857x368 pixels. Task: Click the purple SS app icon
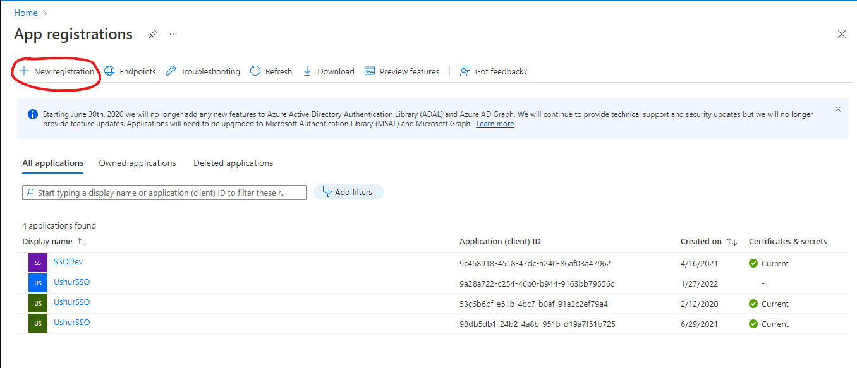[38, 263]
